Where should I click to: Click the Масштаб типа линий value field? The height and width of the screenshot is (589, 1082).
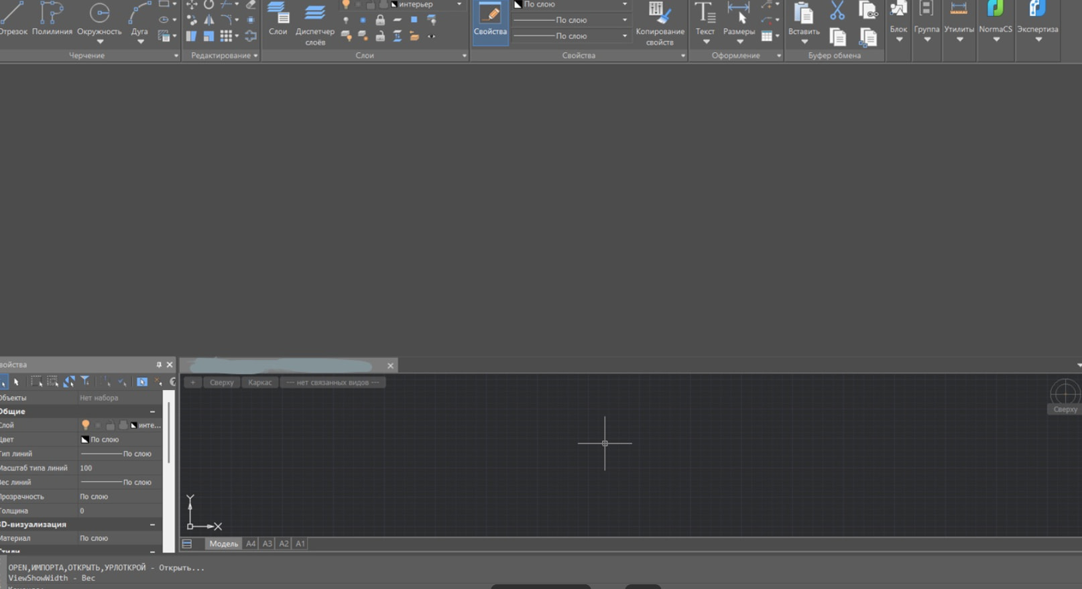point(119,468)
